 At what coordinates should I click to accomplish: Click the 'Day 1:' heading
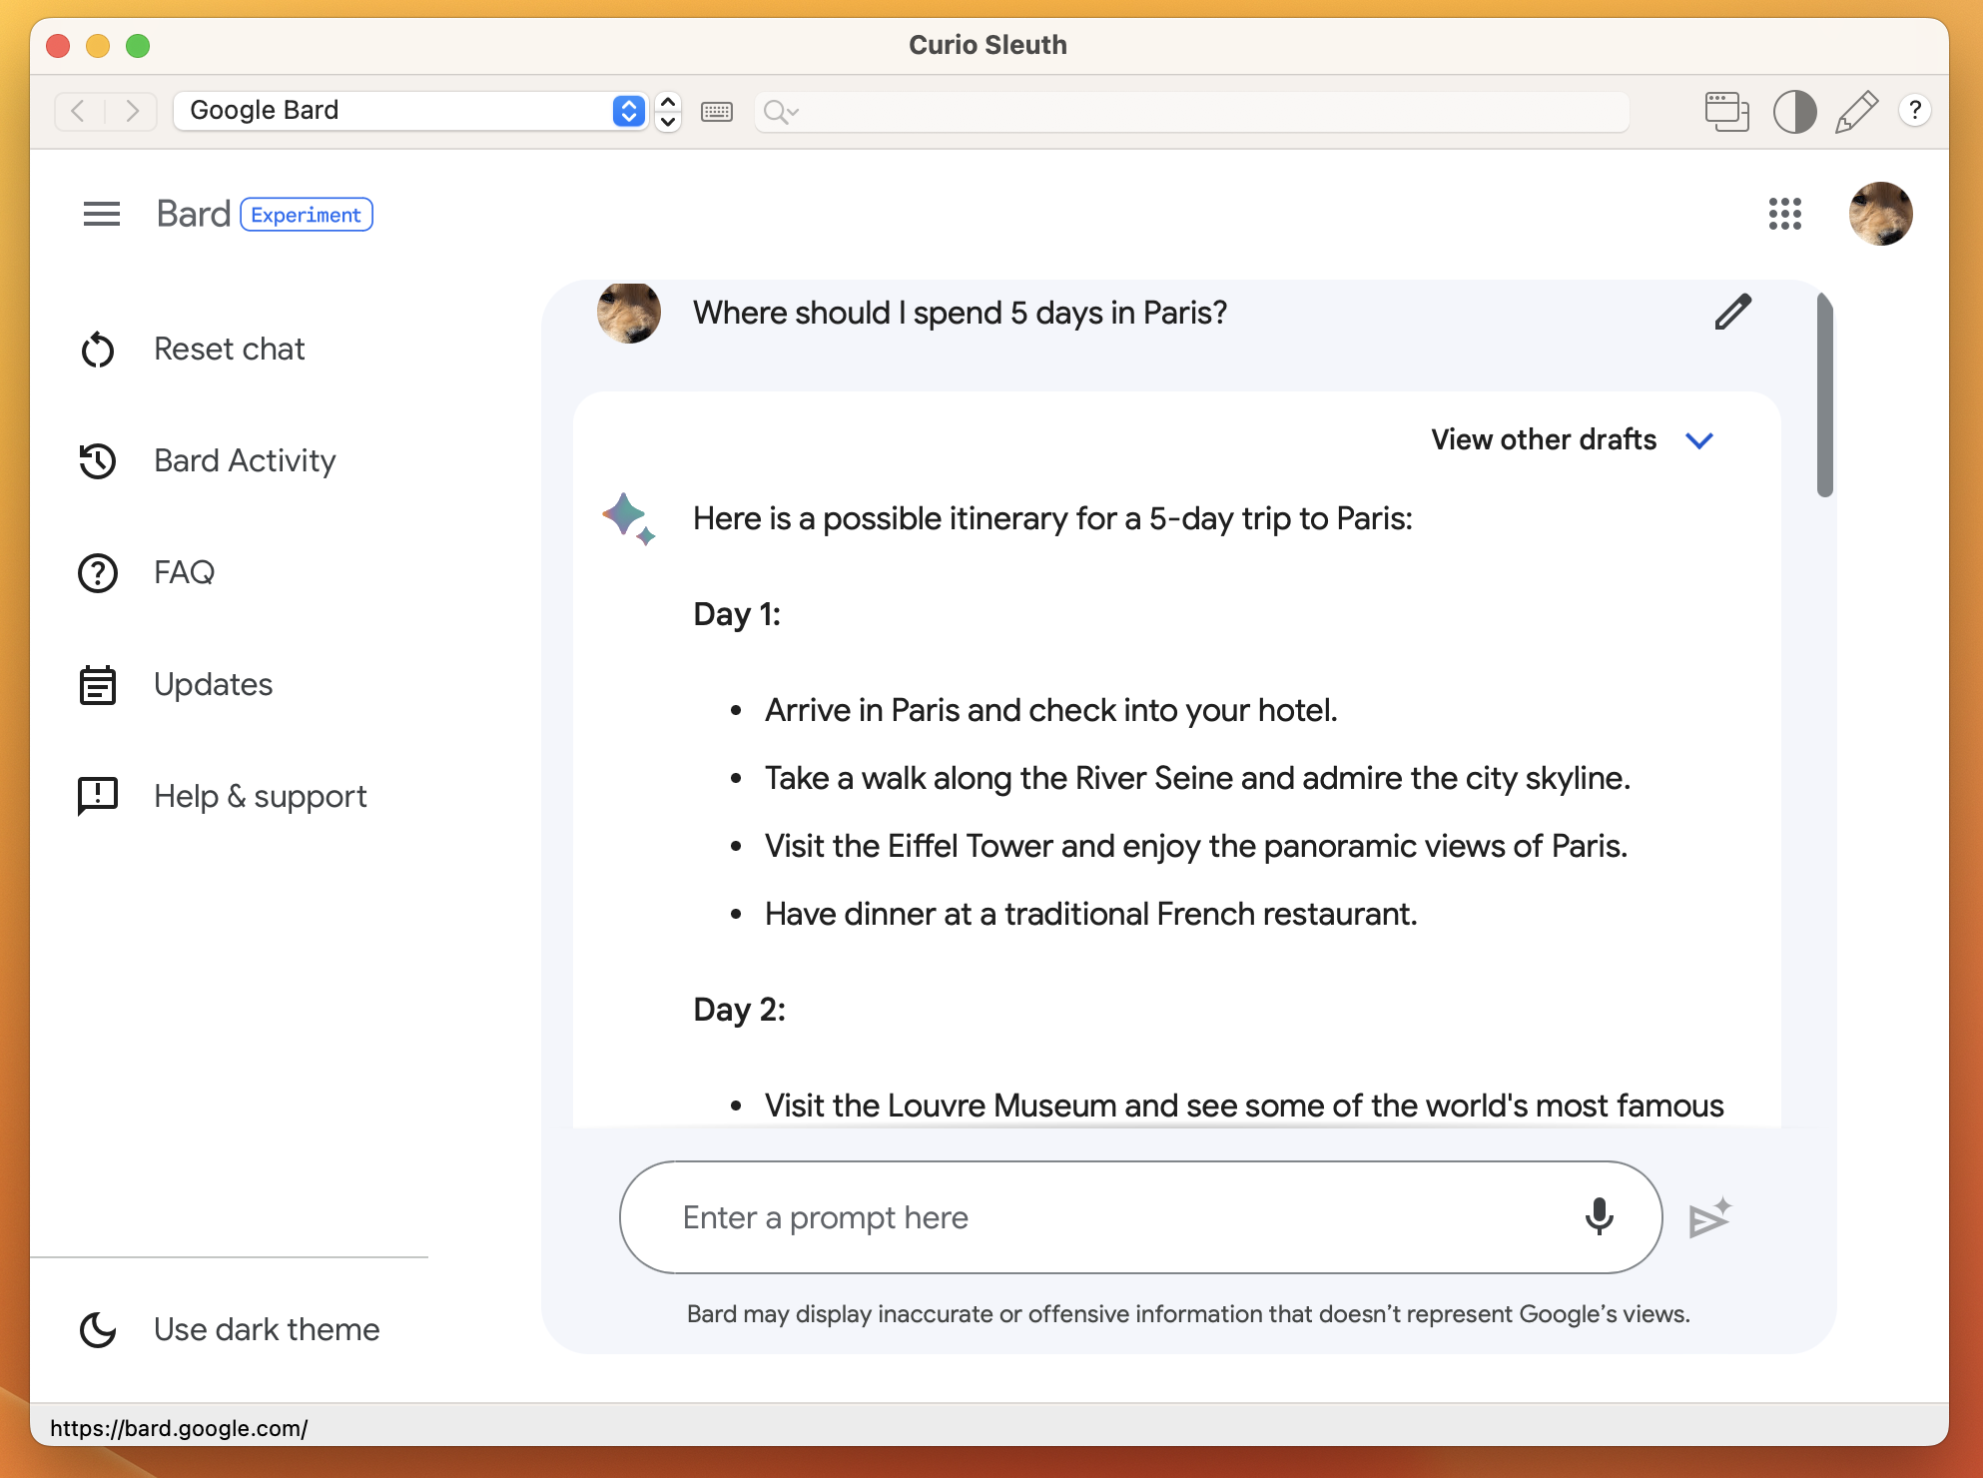click(x=737, y=614)
